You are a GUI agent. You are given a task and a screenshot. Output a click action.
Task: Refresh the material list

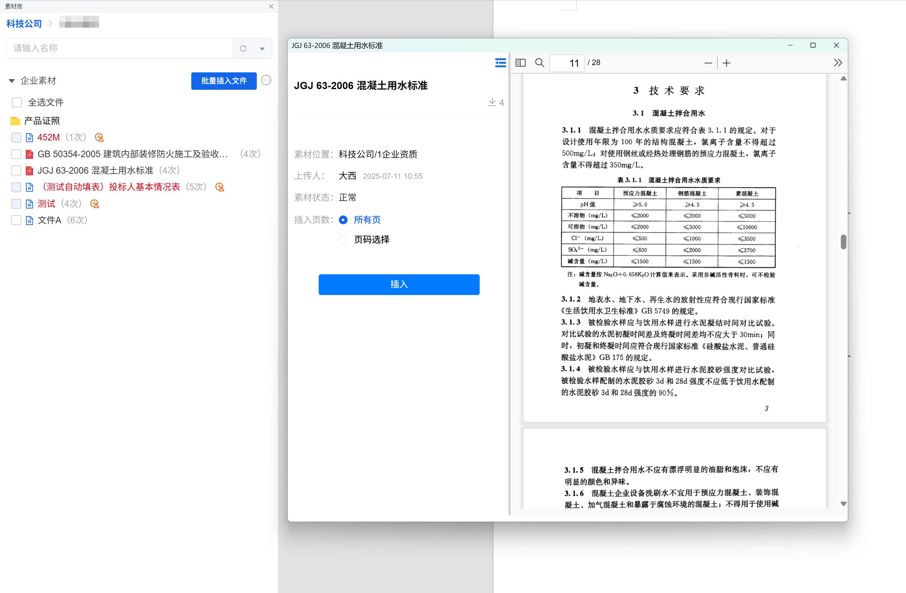pyautogui.click(x=243, y=48)
